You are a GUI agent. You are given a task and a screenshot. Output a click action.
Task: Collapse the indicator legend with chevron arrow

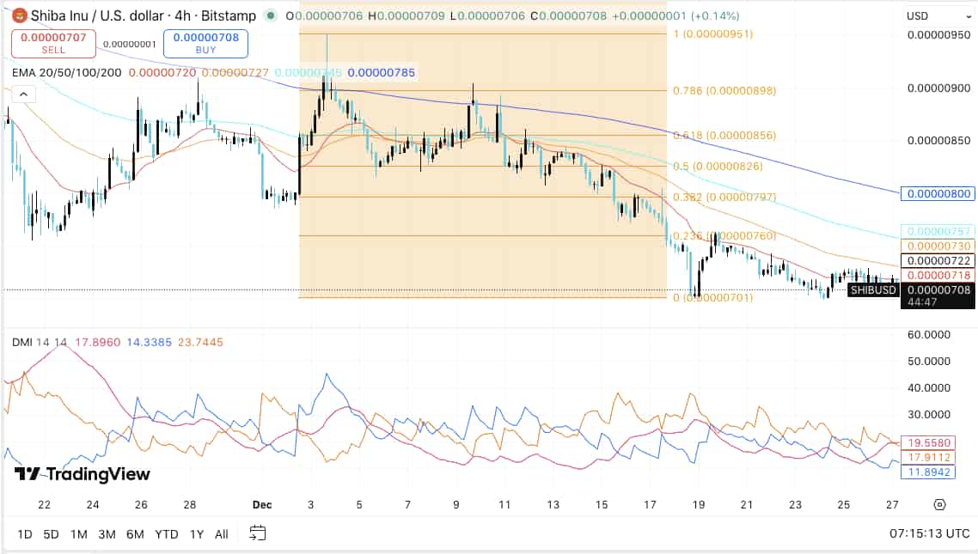(x=23, y=94)
